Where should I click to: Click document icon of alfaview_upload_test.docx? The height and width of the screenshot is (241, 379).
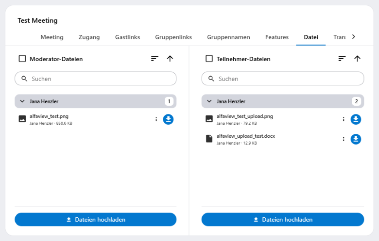point(209,139)
